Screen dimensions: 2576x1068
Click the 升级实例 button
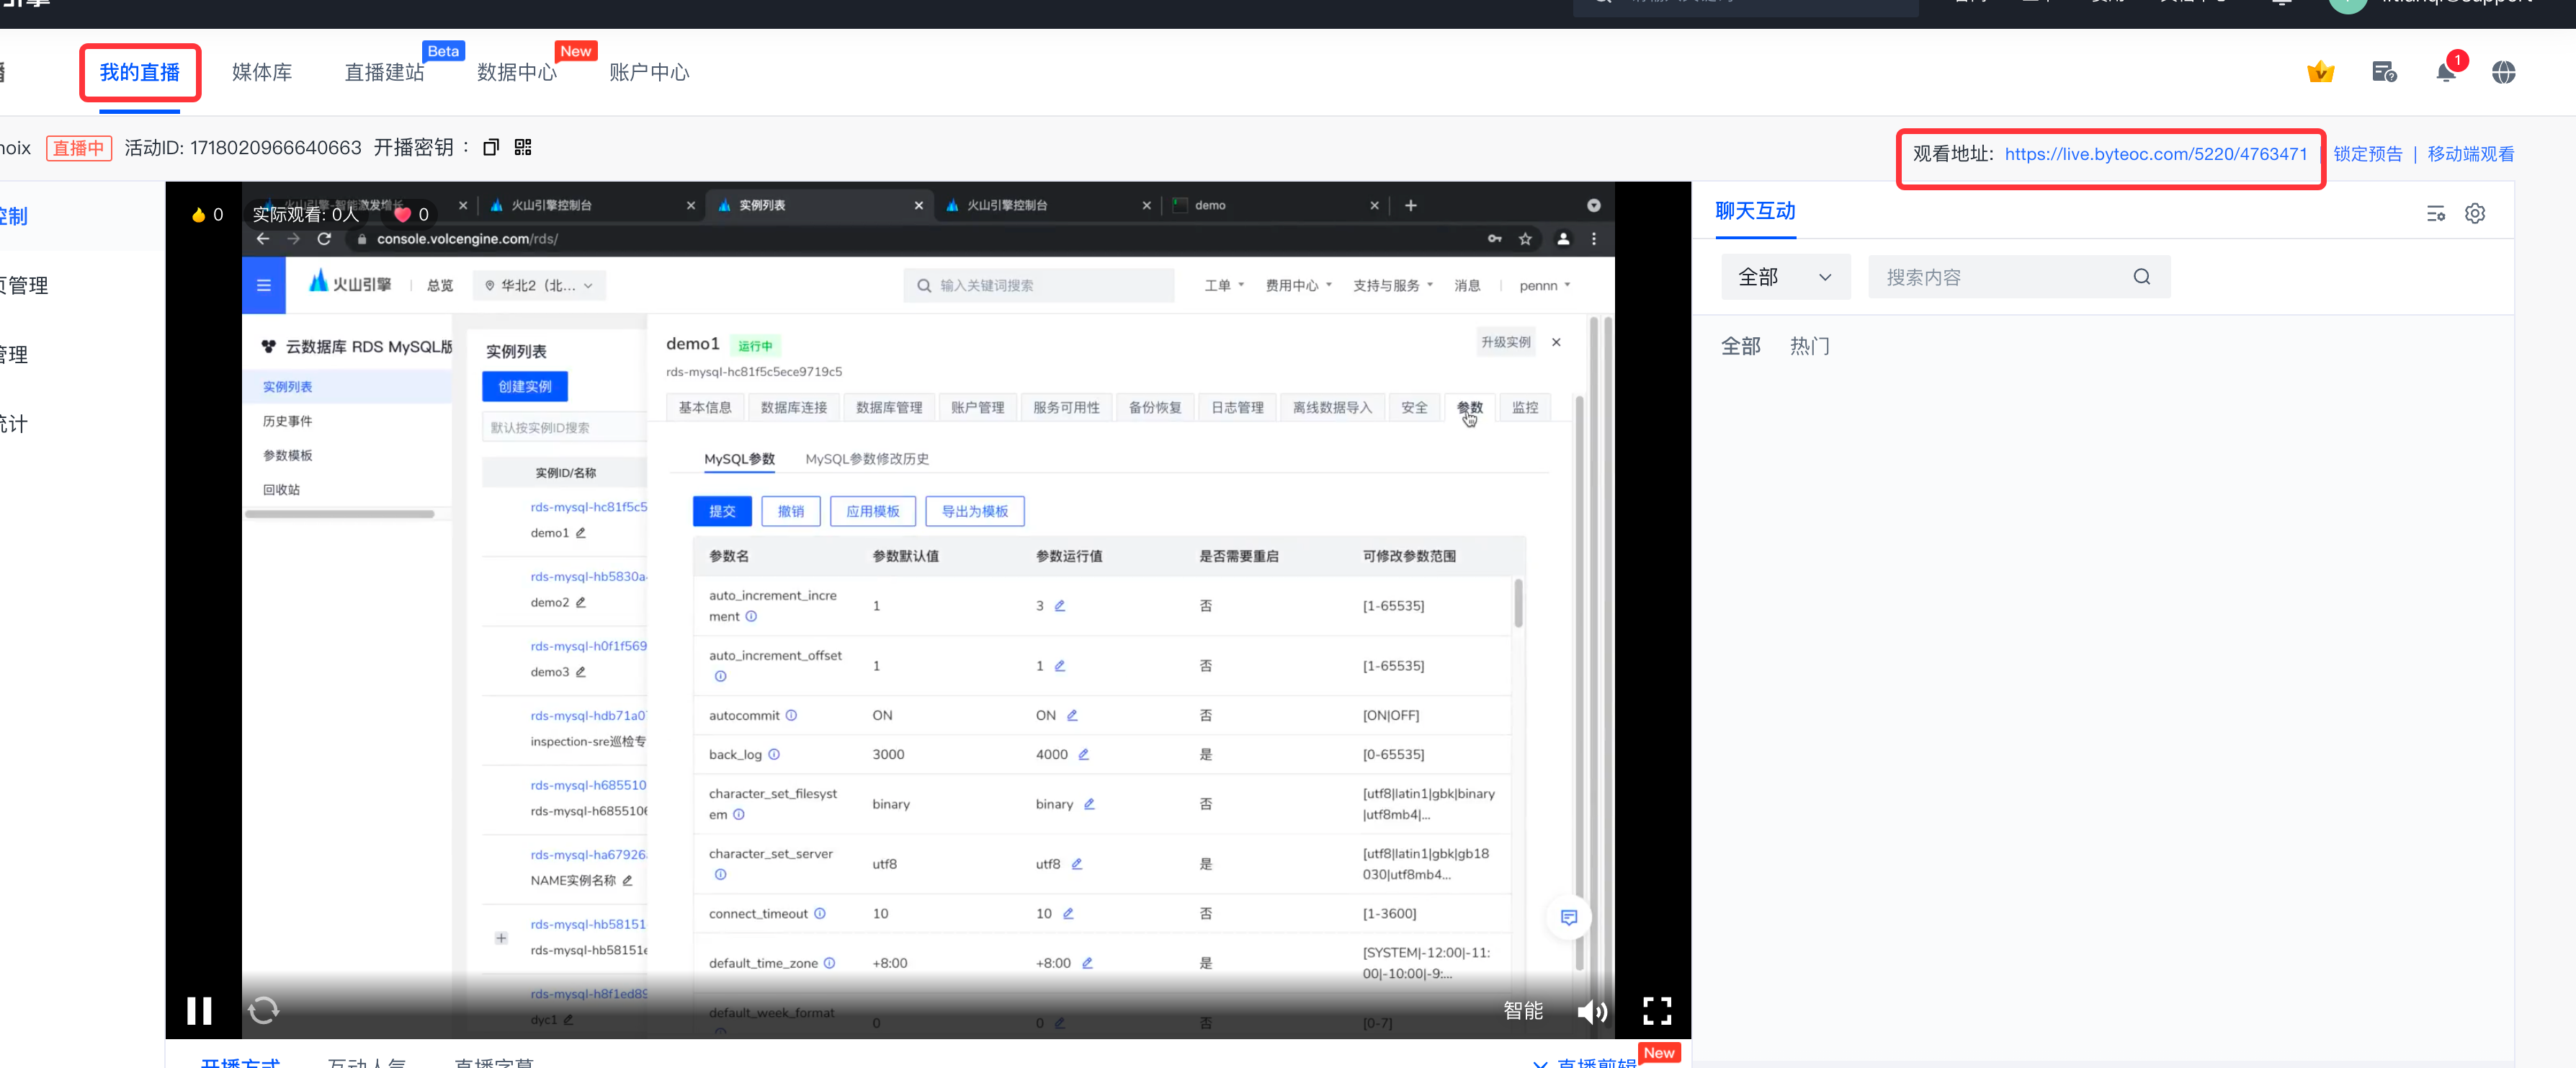coord(1505,342)
